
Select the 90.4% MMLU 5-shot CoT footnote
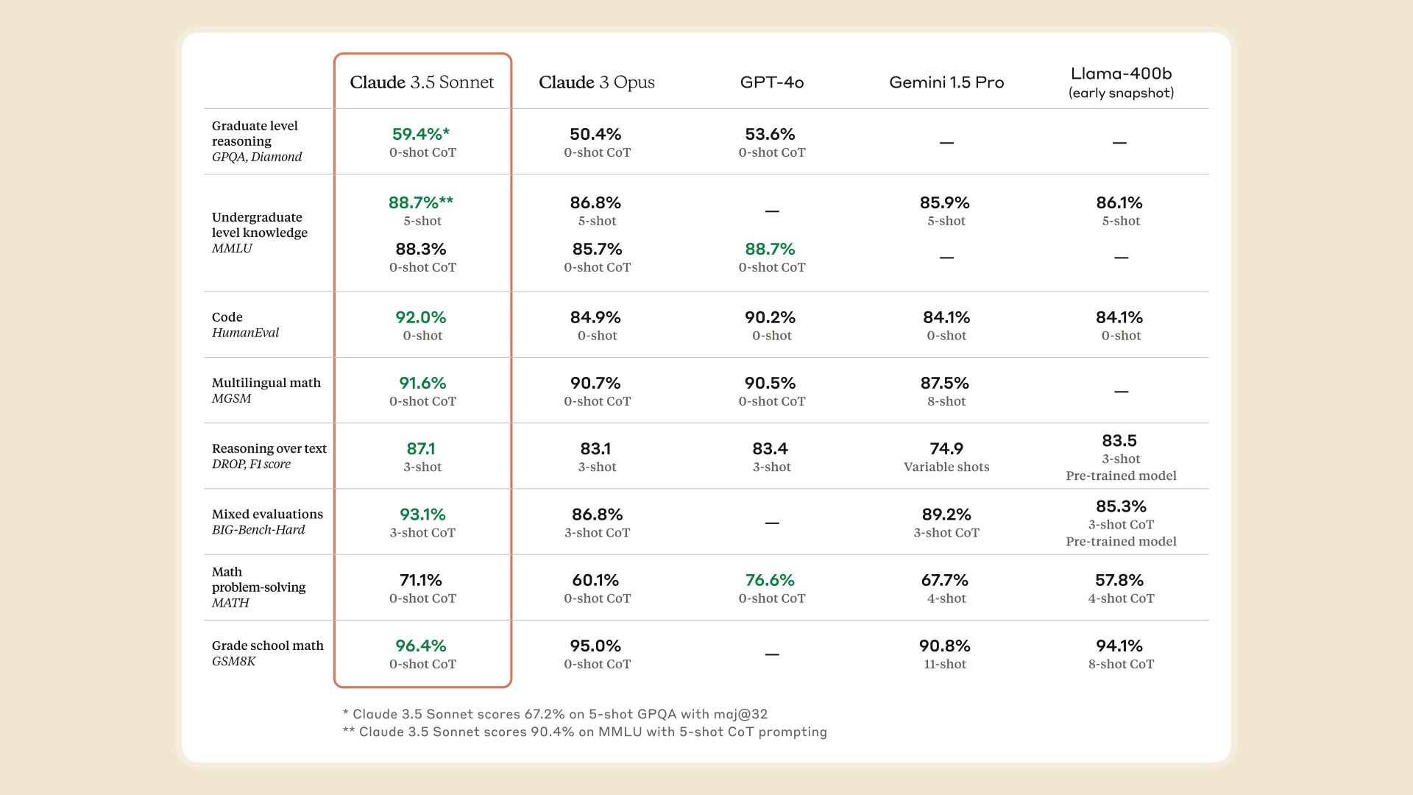585,732
